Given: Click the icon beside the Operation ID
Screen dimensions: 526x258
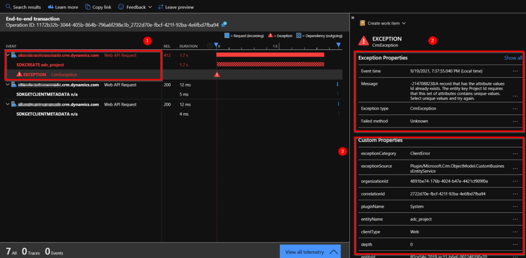Looking at the screenshot, I should tap(225, 24).
